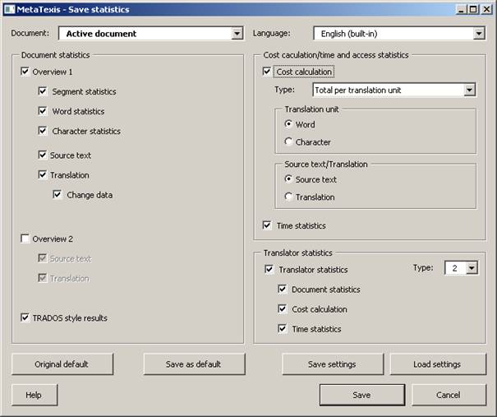
Task: Toggle Segment statistics checkbox
Action: click(43, 91)
